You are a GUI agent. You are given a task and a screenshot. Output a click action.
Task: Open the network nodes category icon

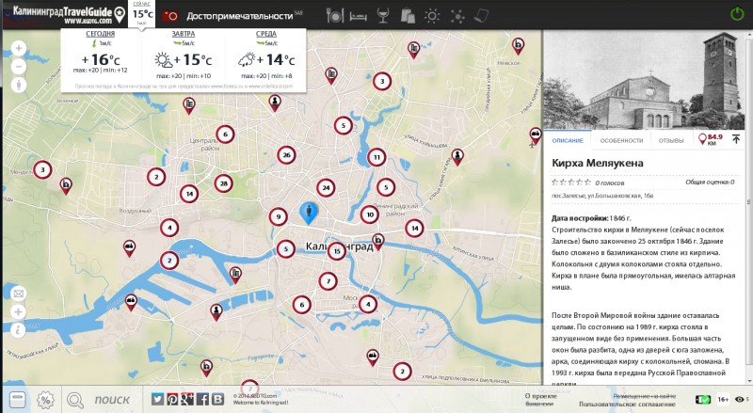pyautogui.click(x=457, y=16)
